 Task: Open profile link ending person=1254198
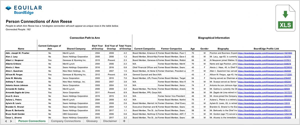(x=265, y=114)
